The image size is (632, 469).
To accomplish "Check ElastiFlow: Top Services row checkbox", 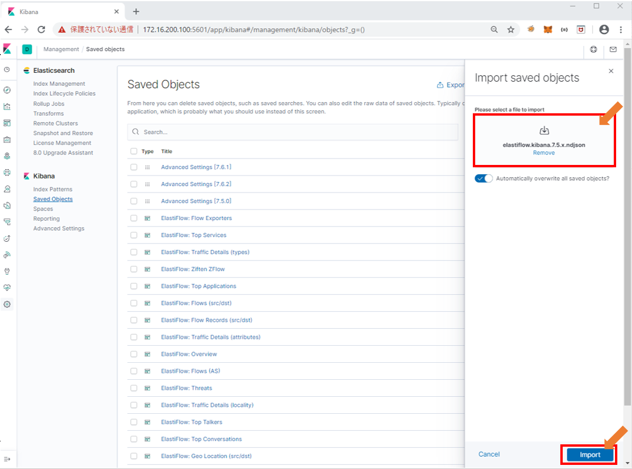I will pyautogui.click(x=134, y=235).
